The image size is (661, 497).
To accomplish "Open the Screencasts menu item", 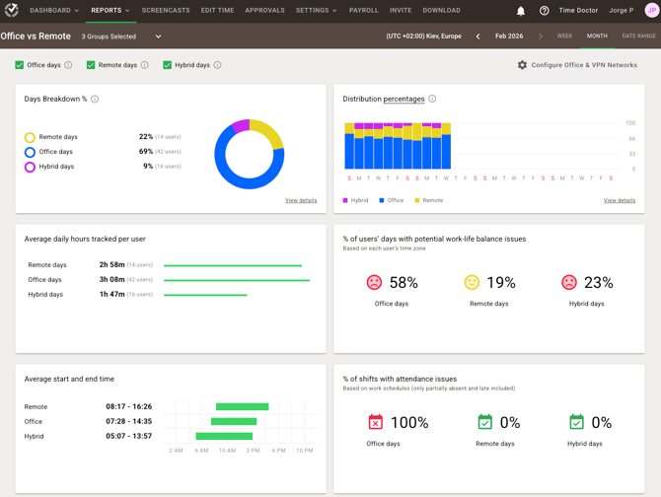I will [x=166, y=11].
